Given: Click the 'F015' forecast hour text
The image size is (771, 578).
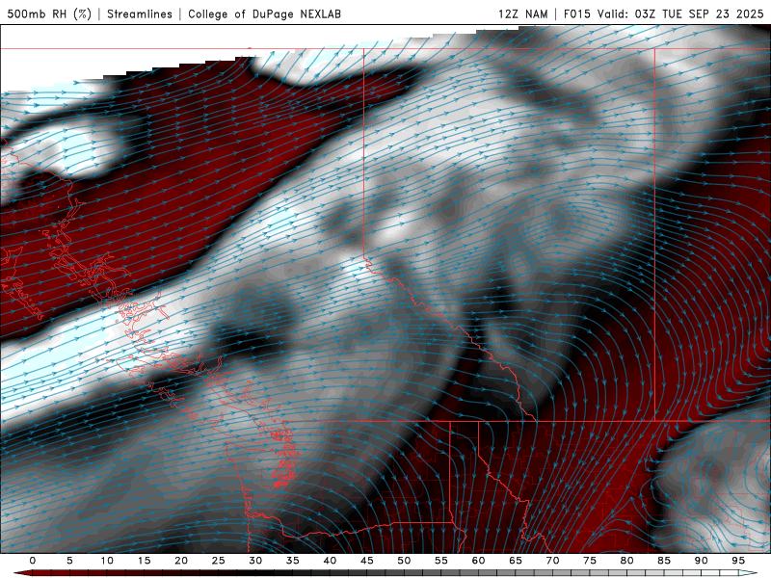Looking at the screenshot, I should 576,13.
